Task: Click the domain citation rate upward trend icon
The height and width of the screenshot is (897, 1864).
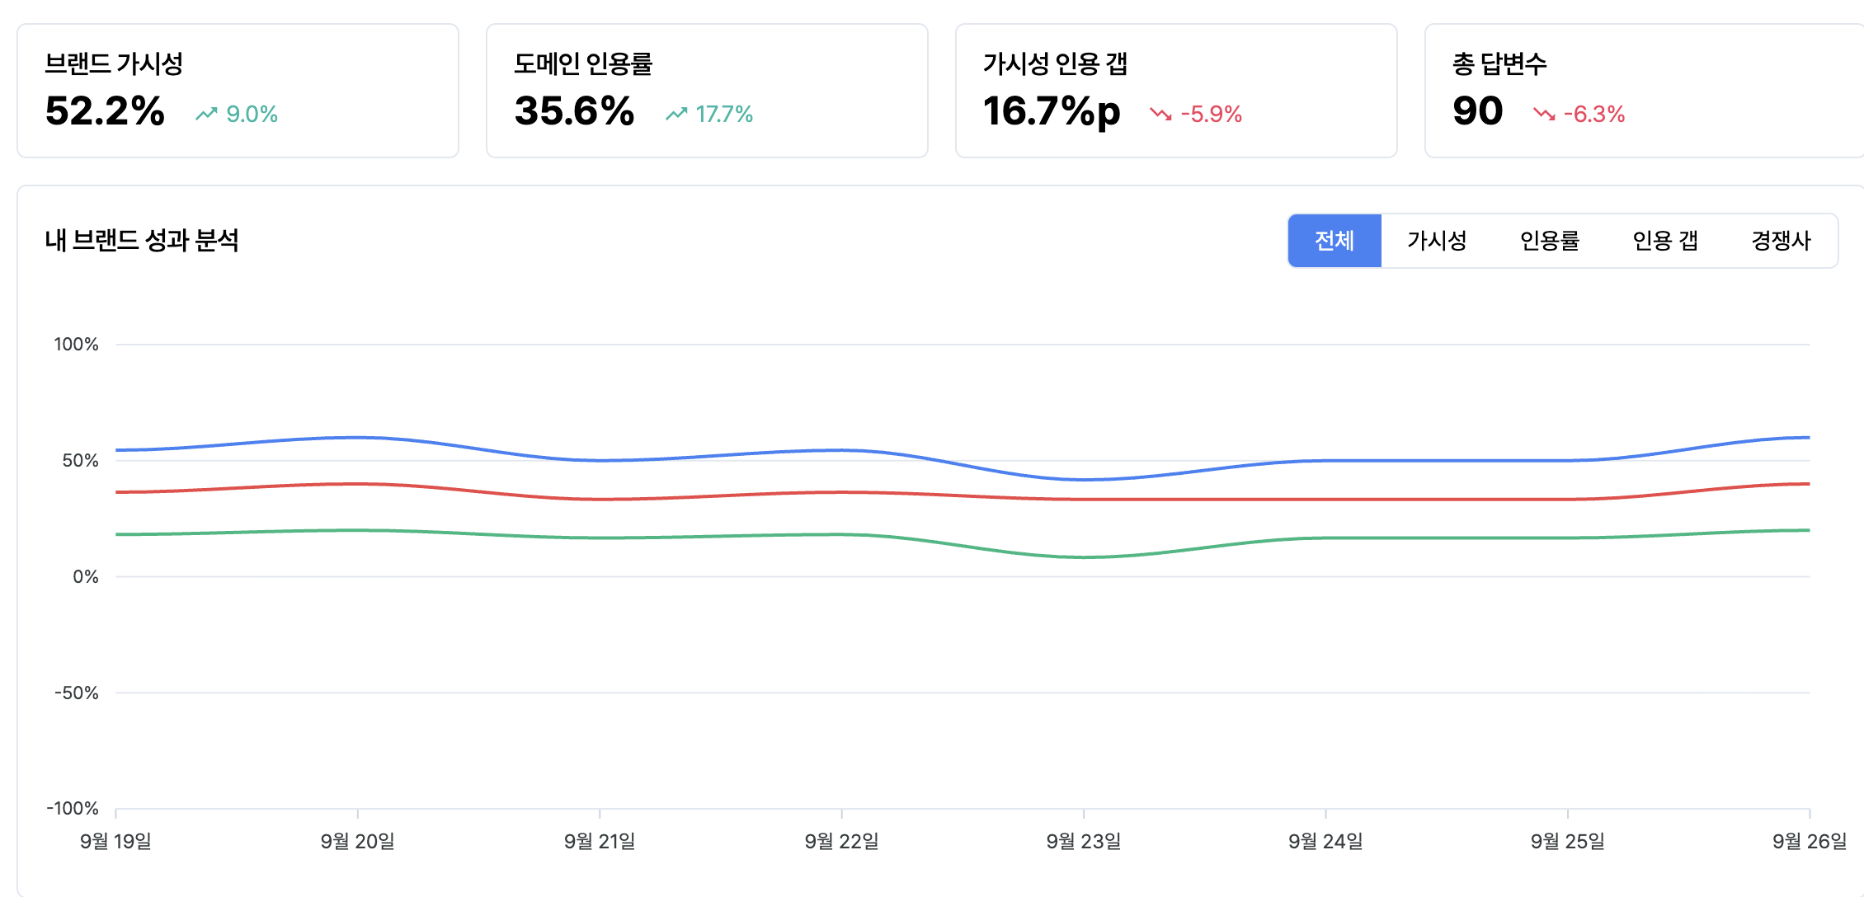Action: point(676,114)
